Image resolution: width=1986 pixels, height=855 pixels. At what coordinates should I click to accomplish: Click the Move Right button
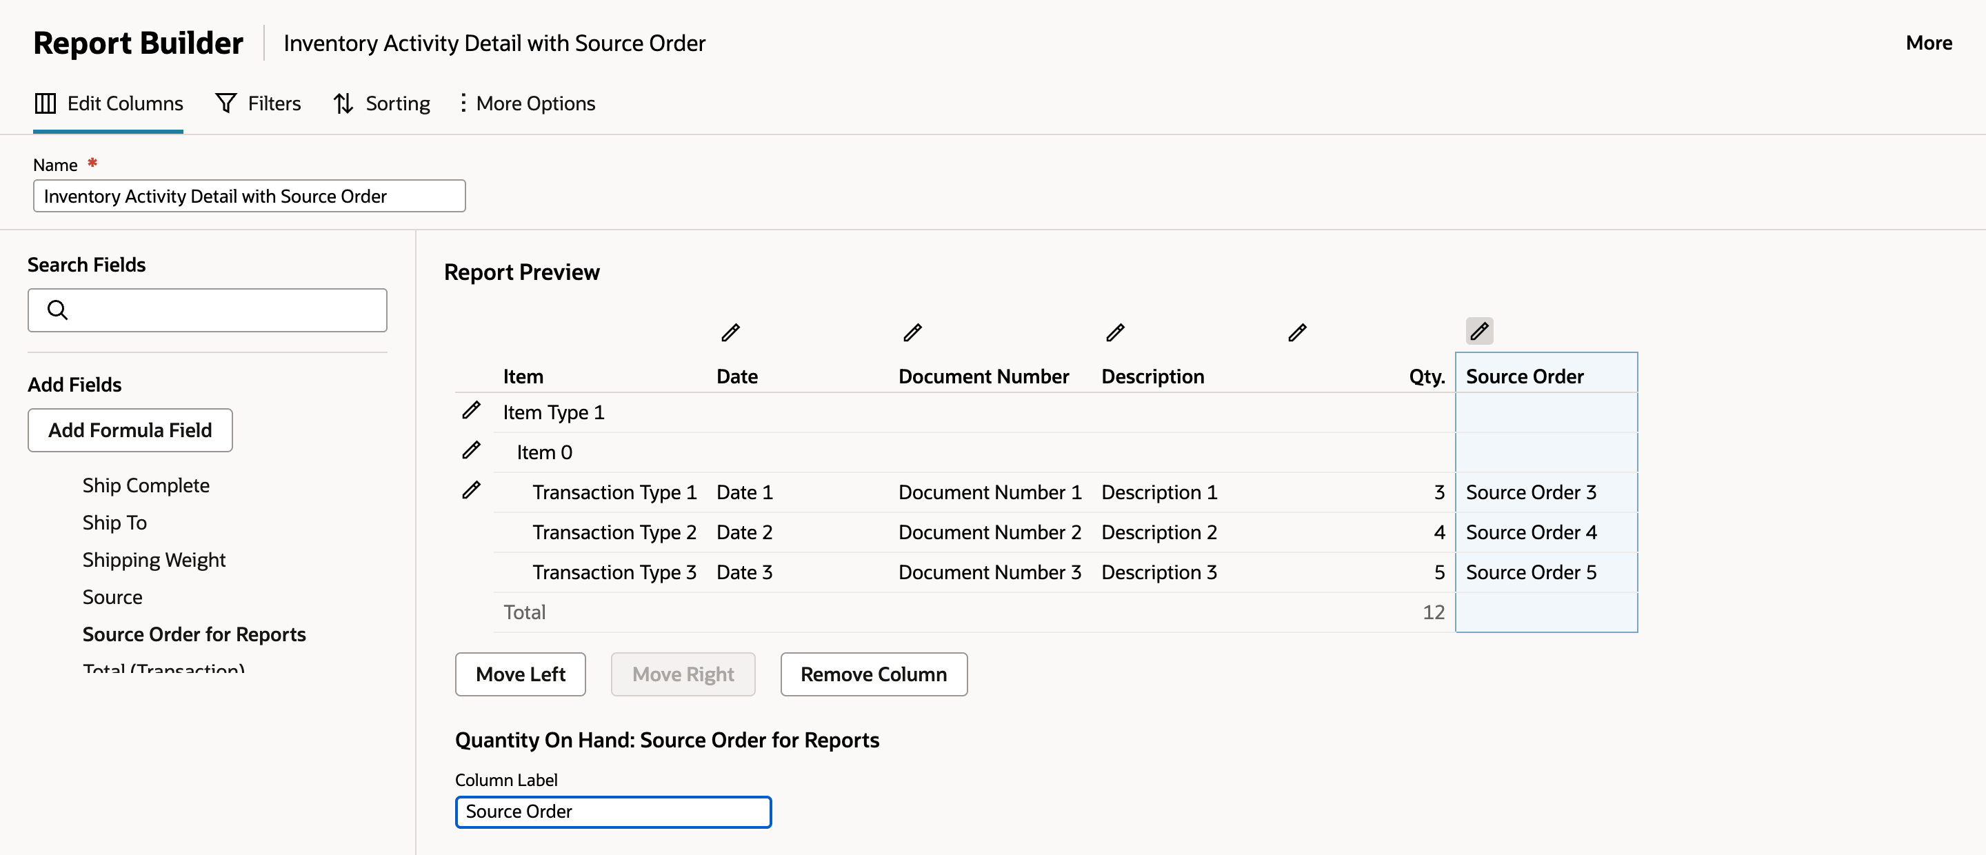683,674
